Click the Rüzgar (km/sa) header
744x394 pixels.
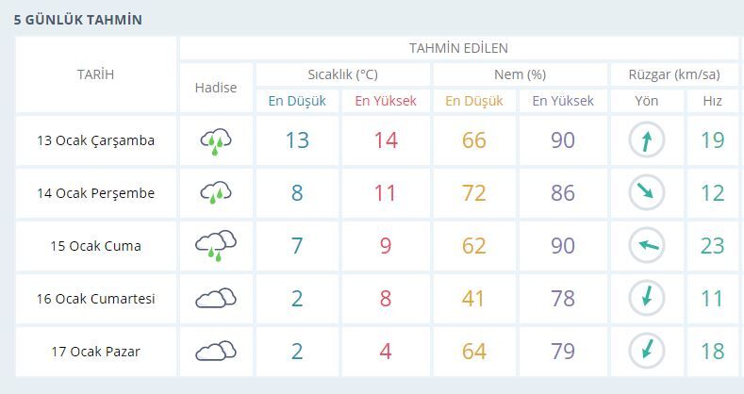[x=673, y=74]
